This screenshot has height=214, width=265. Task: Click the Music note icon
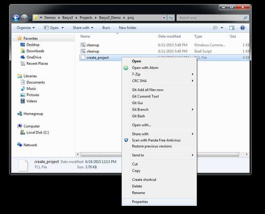(23, 88)
